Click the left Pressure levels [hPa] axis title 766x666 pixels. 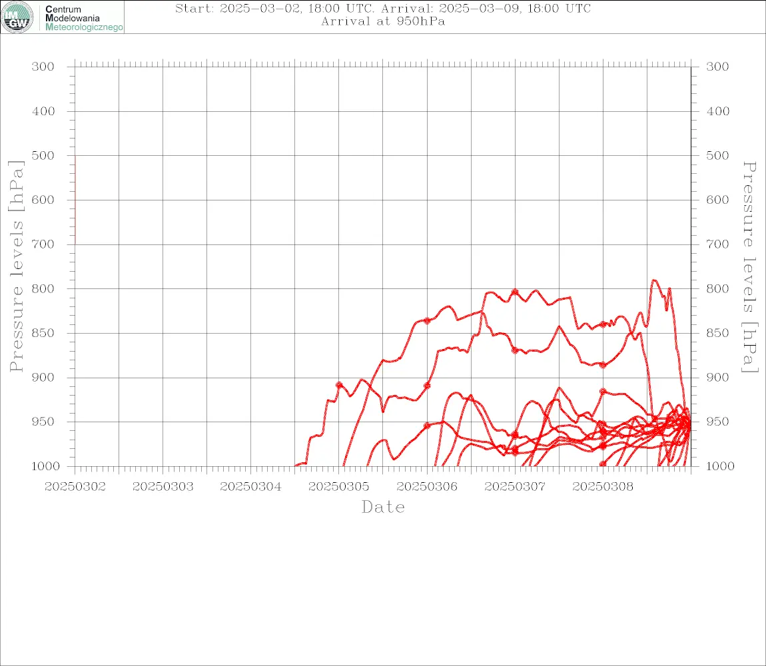point(15,266)
